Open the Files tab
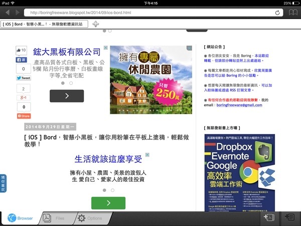 (x=56, y=218)
